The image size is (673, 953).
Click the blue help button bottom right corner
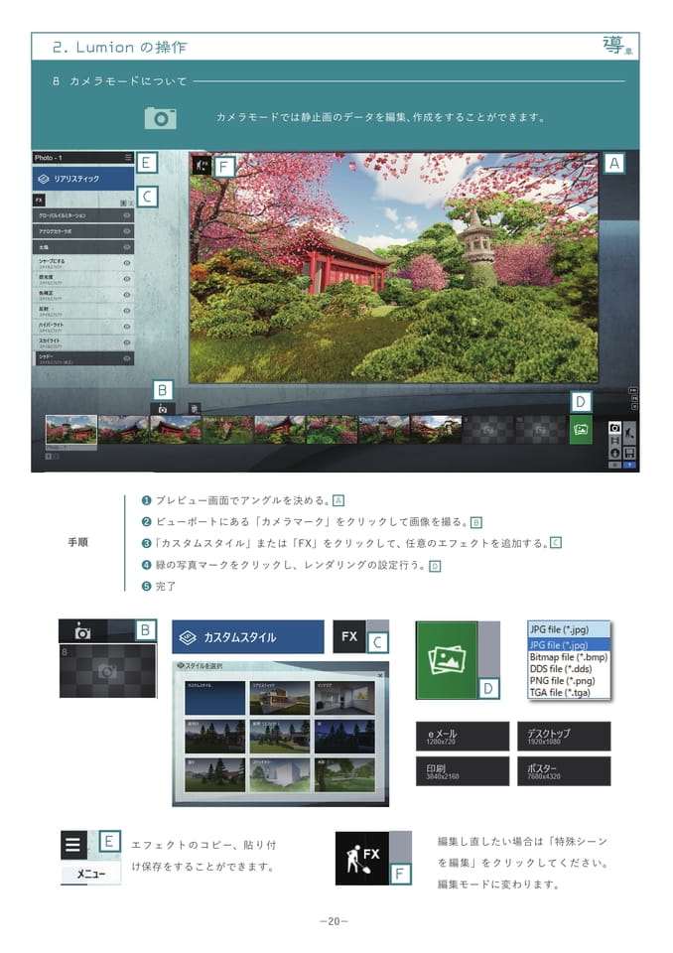click(629, 465)
